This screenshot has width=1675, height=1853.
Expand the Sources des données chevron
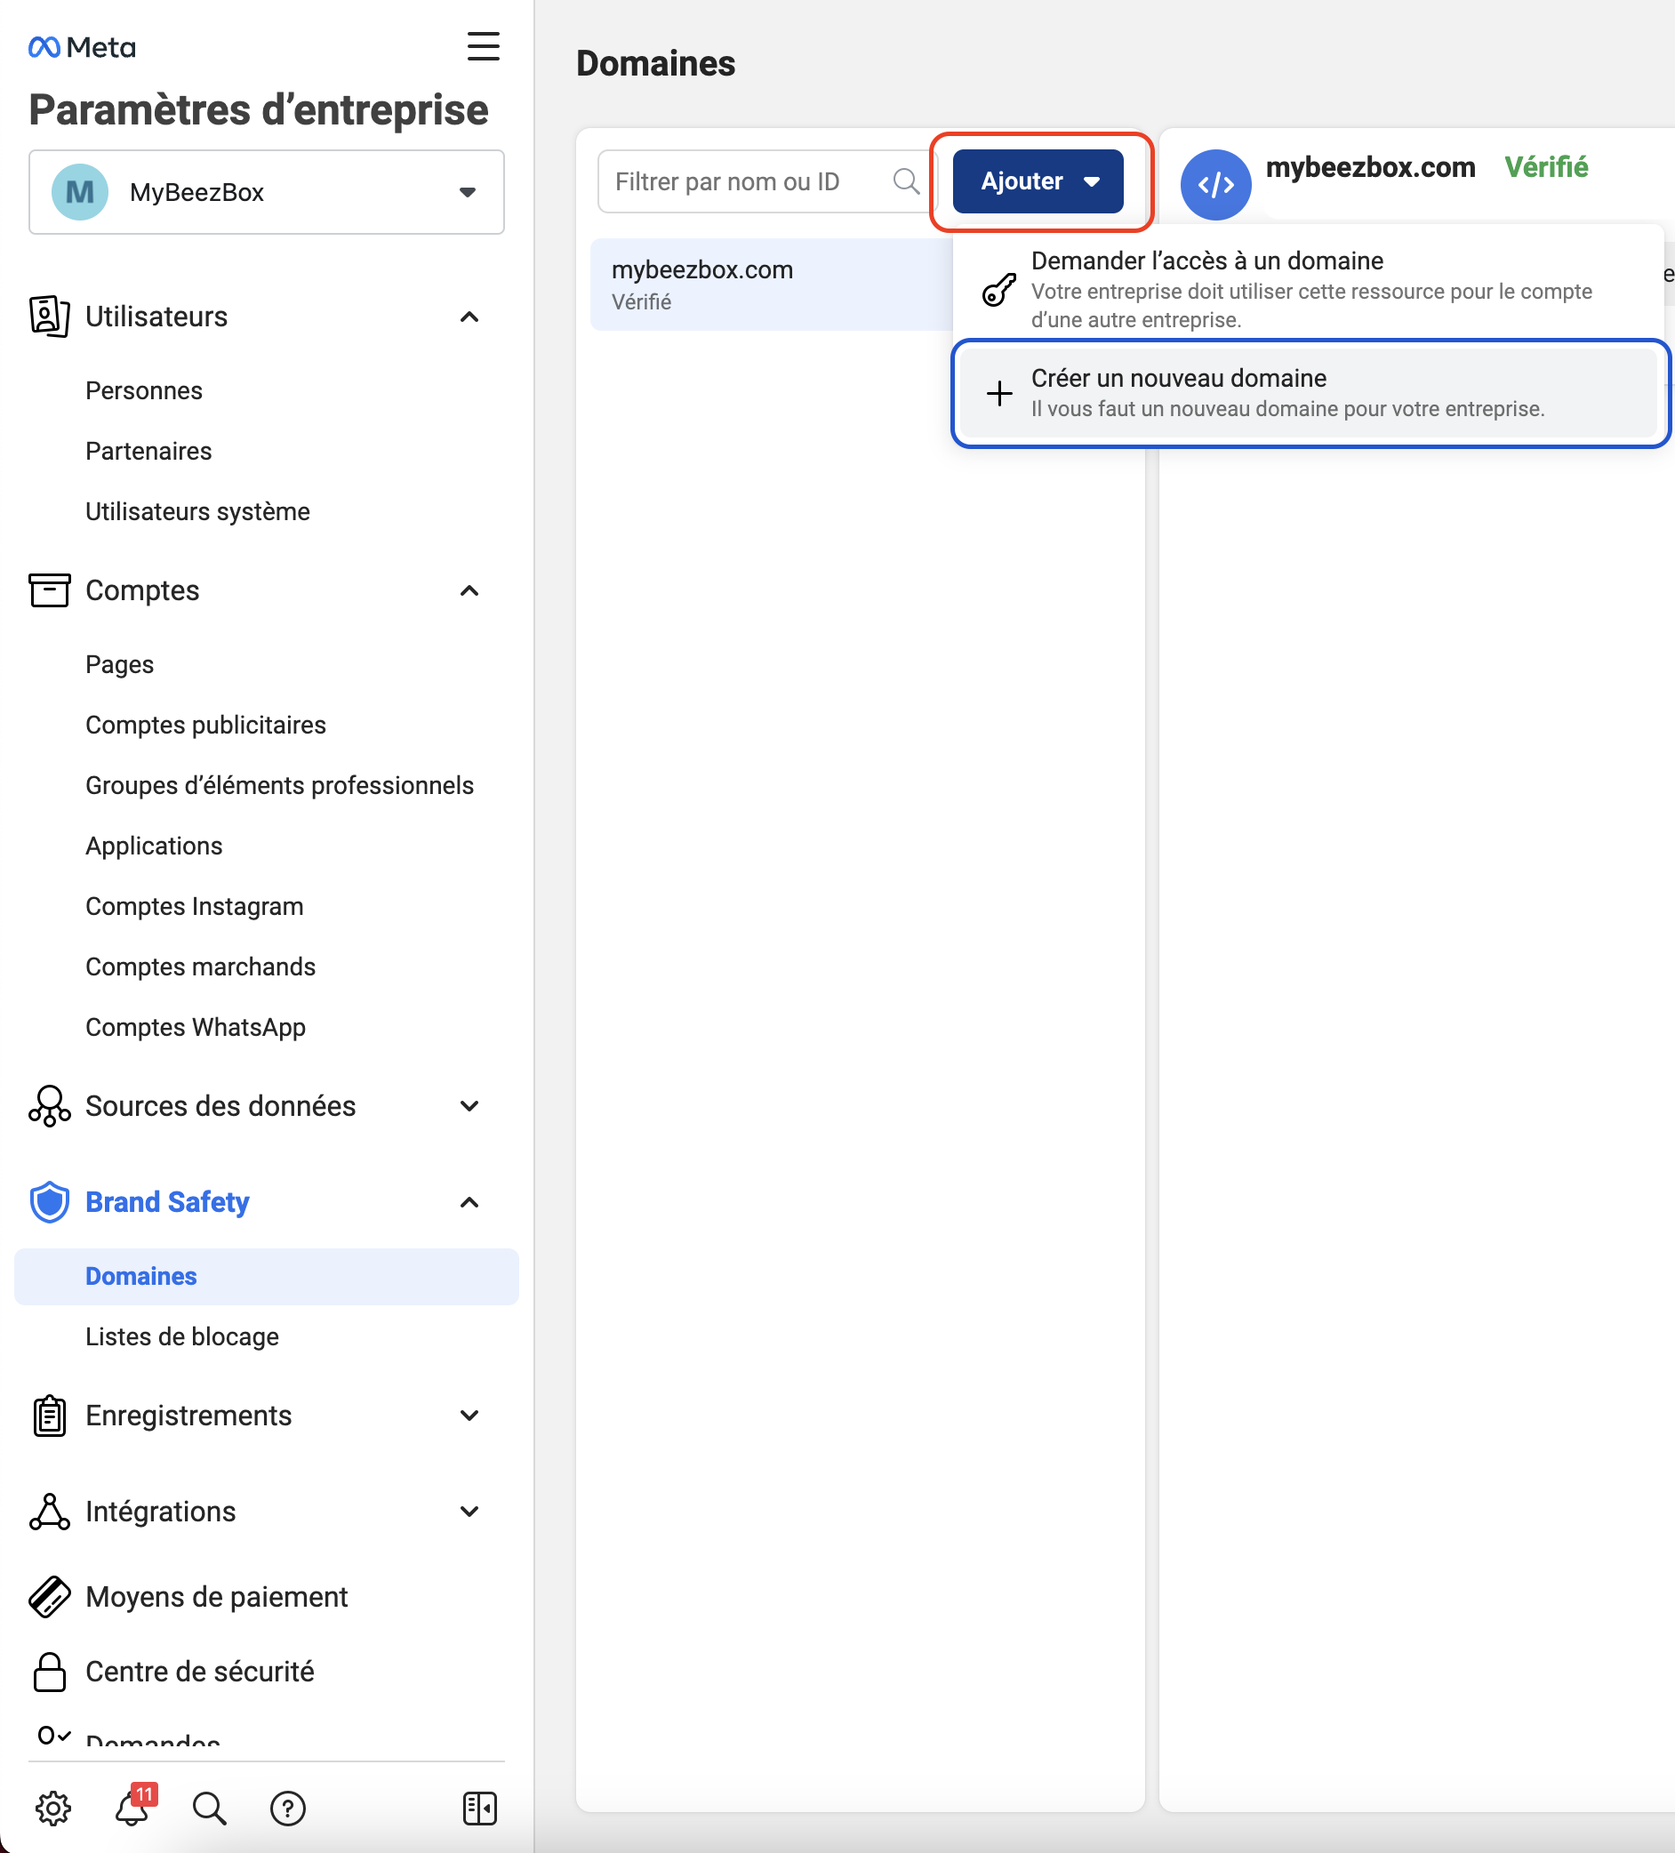point(469,1106)
